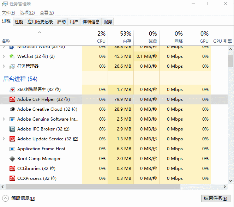Sort by the CPU column header

pos(95,38)
